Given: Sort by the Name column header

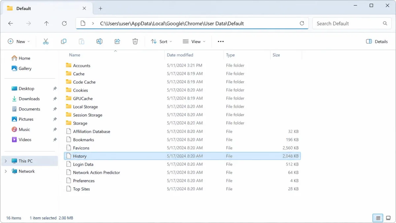Looking at the screenshot, I should tap(75, 55).
